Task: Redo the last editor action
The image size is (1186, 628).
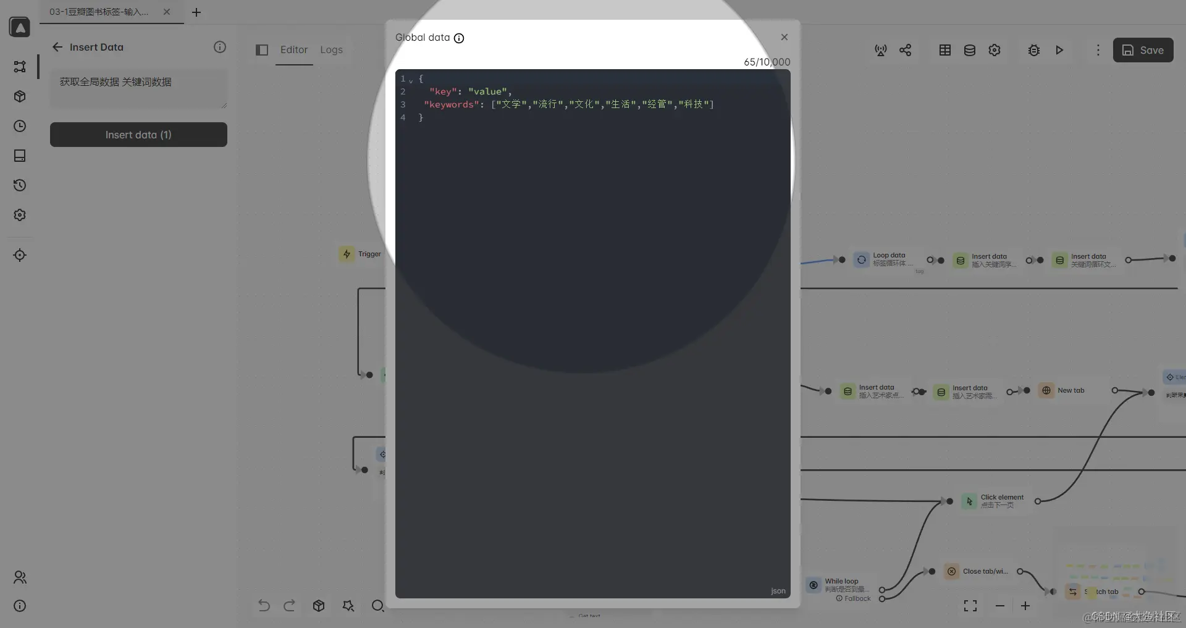Action: [x=289, y=606]
